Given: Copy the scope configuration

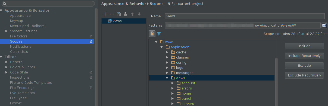Looking at the screenshot, I should pyautogui.click(x=119, y=14).
